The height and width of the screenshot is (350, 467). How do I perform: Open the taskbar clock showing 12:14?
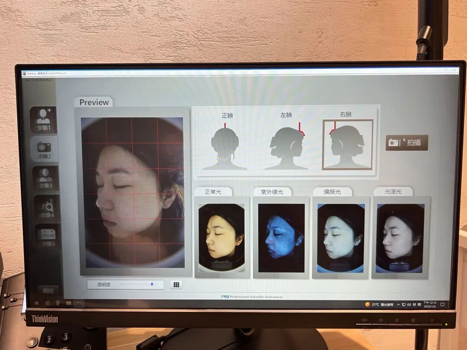click(430, 305)
